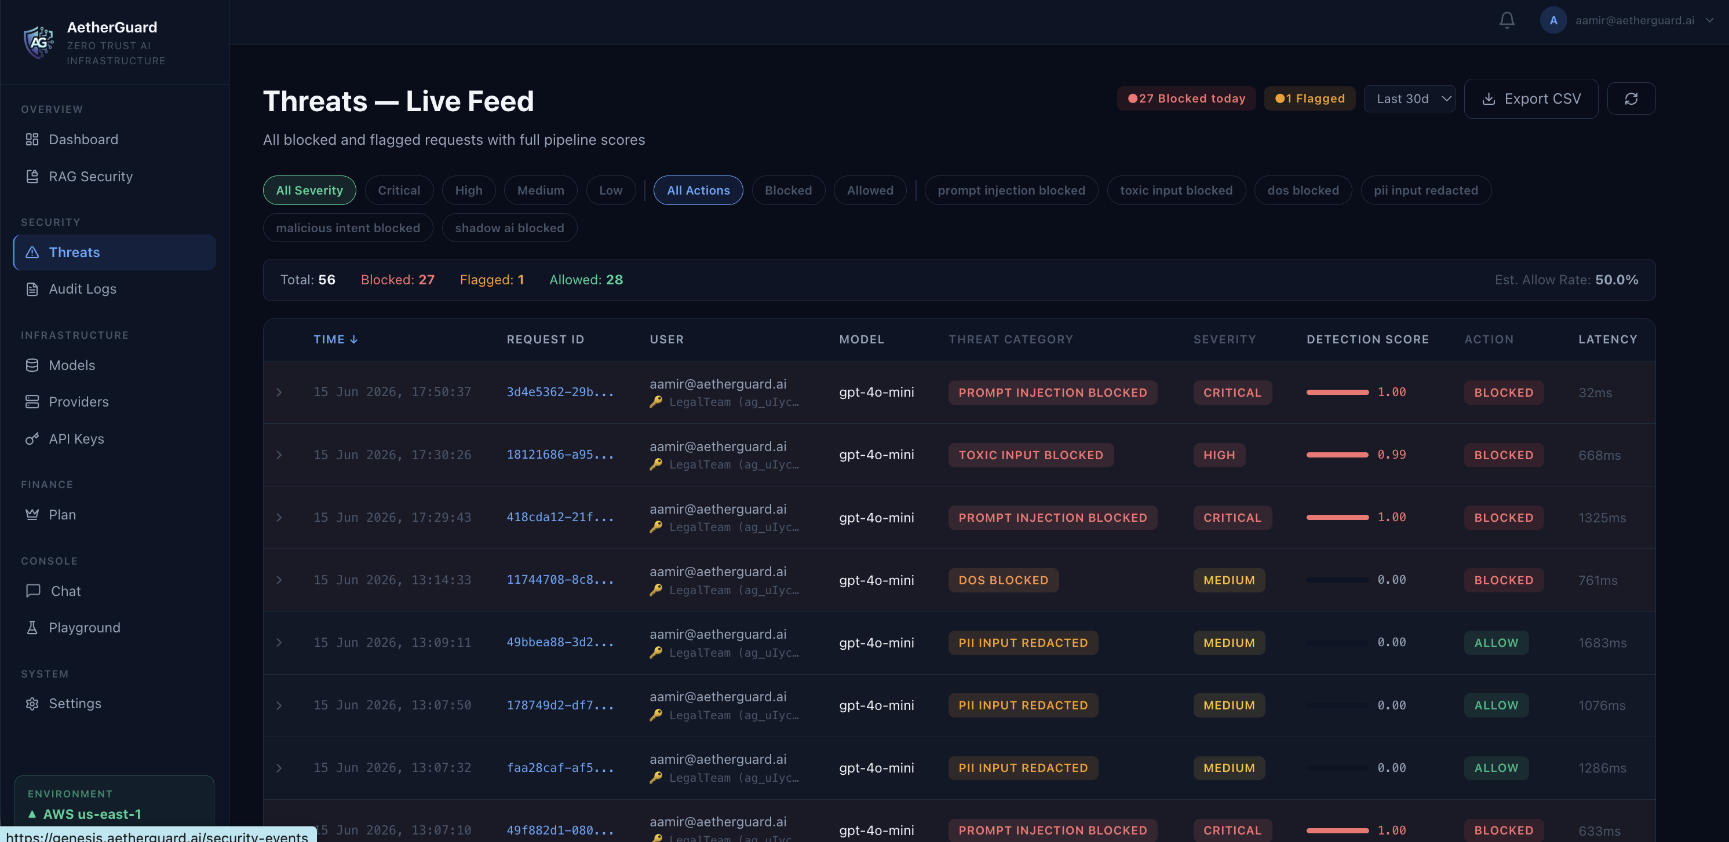Click the Export CSV button

click(x=1531, y=98)
